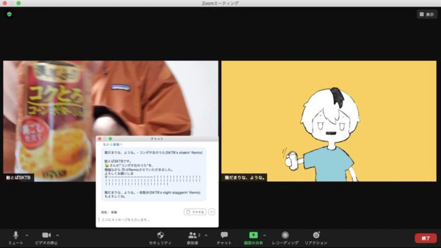Click the チャット title bar of popup
Image resolution: width=441 pixels, height=248 pixels.
point(157,139)
